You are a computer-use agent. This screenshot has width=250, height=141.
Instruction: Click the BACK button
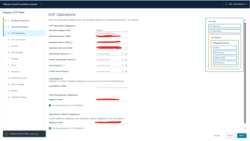coord(230,135)
